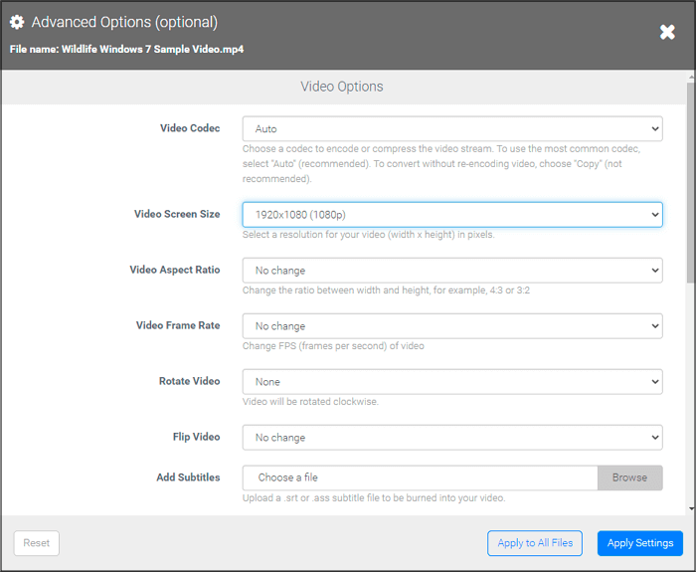This screenshot has width=696, height=572.
Task: Click Apply to All Files
Action: 535,543
